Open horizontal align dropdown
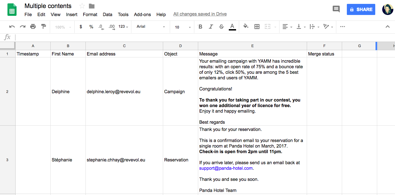395x195 pixels. pyautogui.click(x=287, y=27)
